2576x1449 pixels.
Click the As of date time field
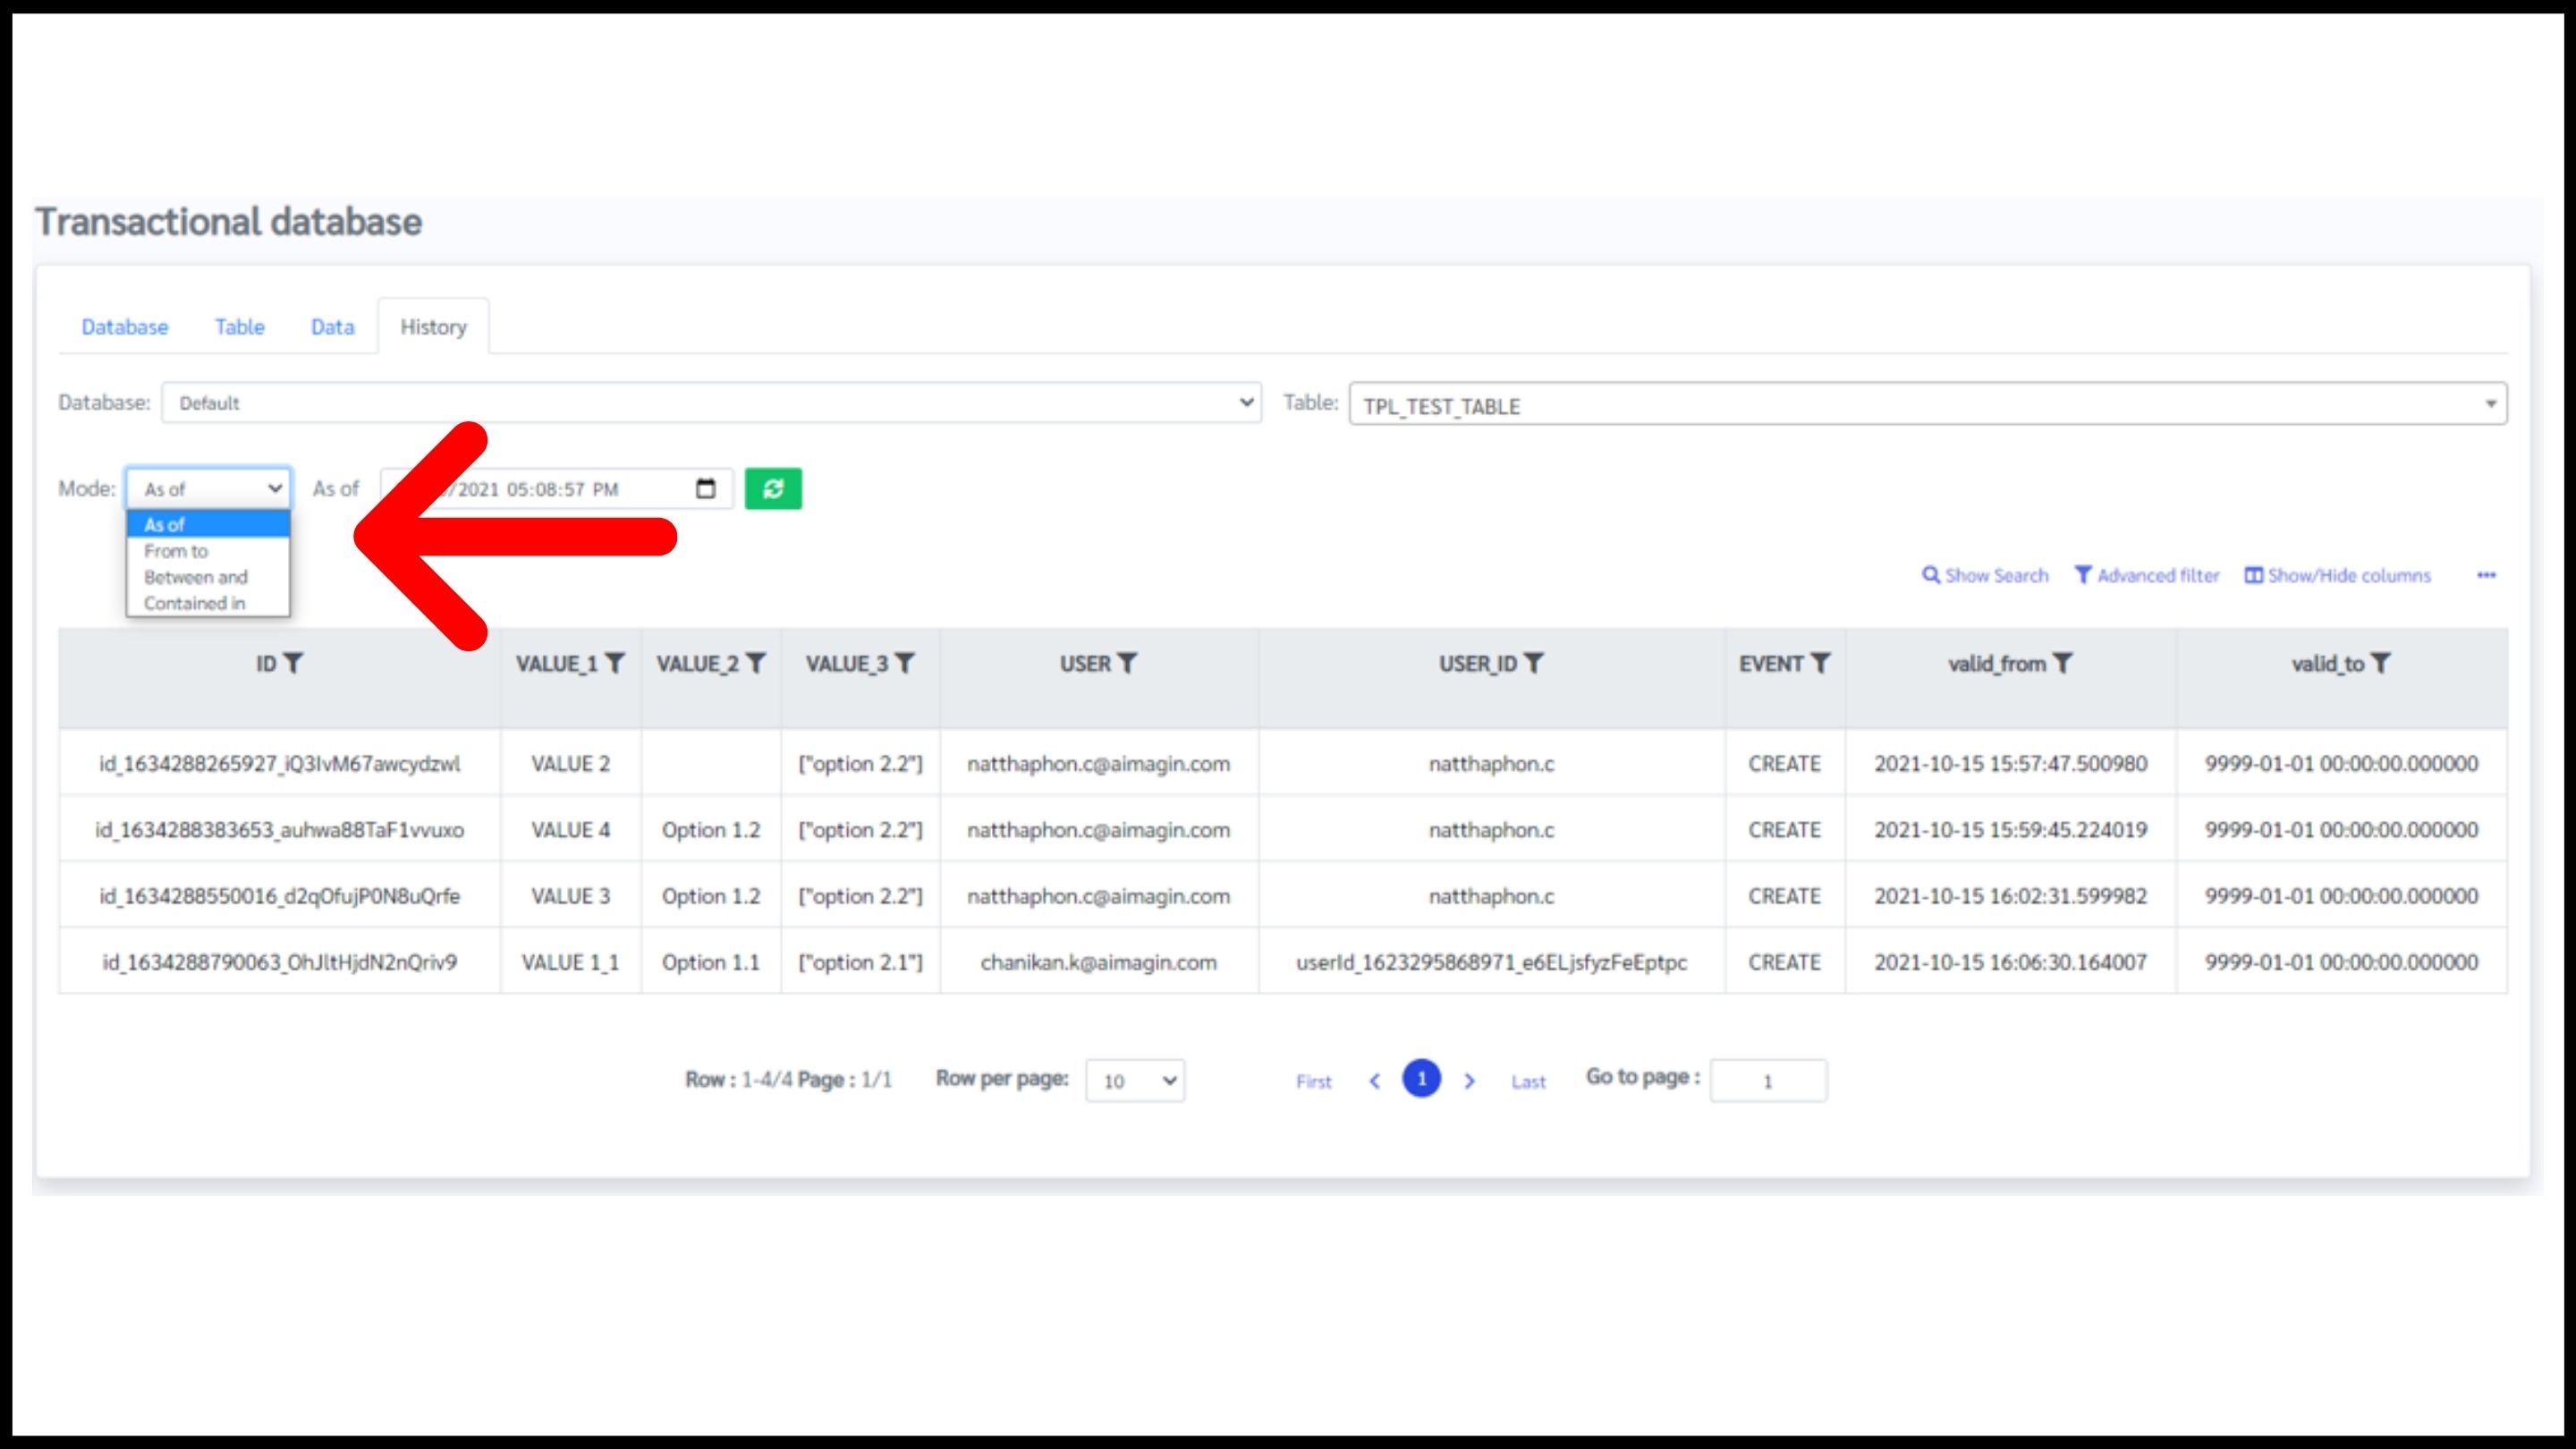point(557,489)
